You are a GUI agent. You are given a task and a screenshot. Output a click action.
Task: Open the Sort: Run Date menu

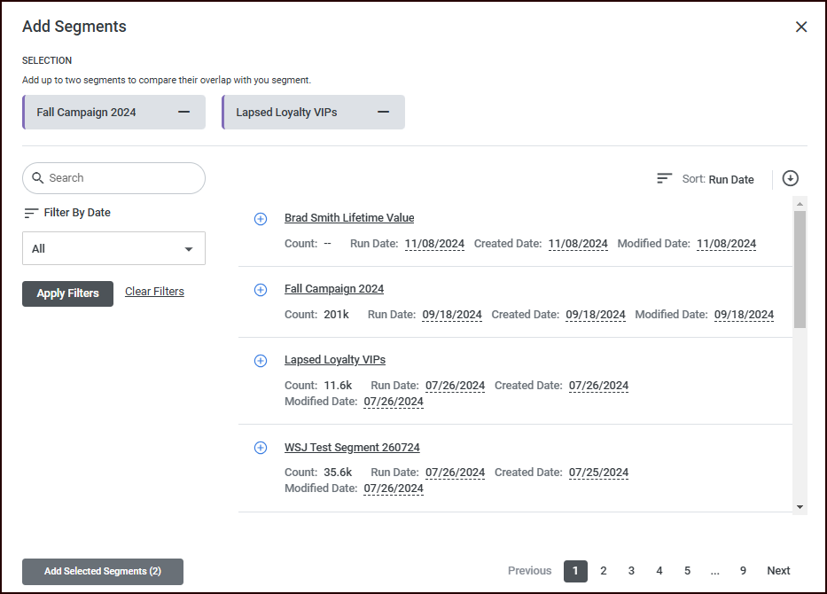[x=706, y=179]
